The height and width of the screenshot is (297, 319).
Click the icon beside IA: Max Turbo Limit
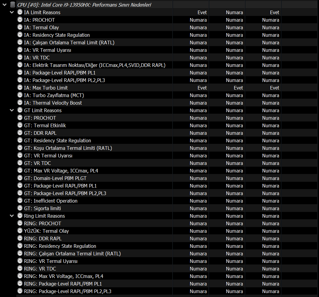coord(20,87)
